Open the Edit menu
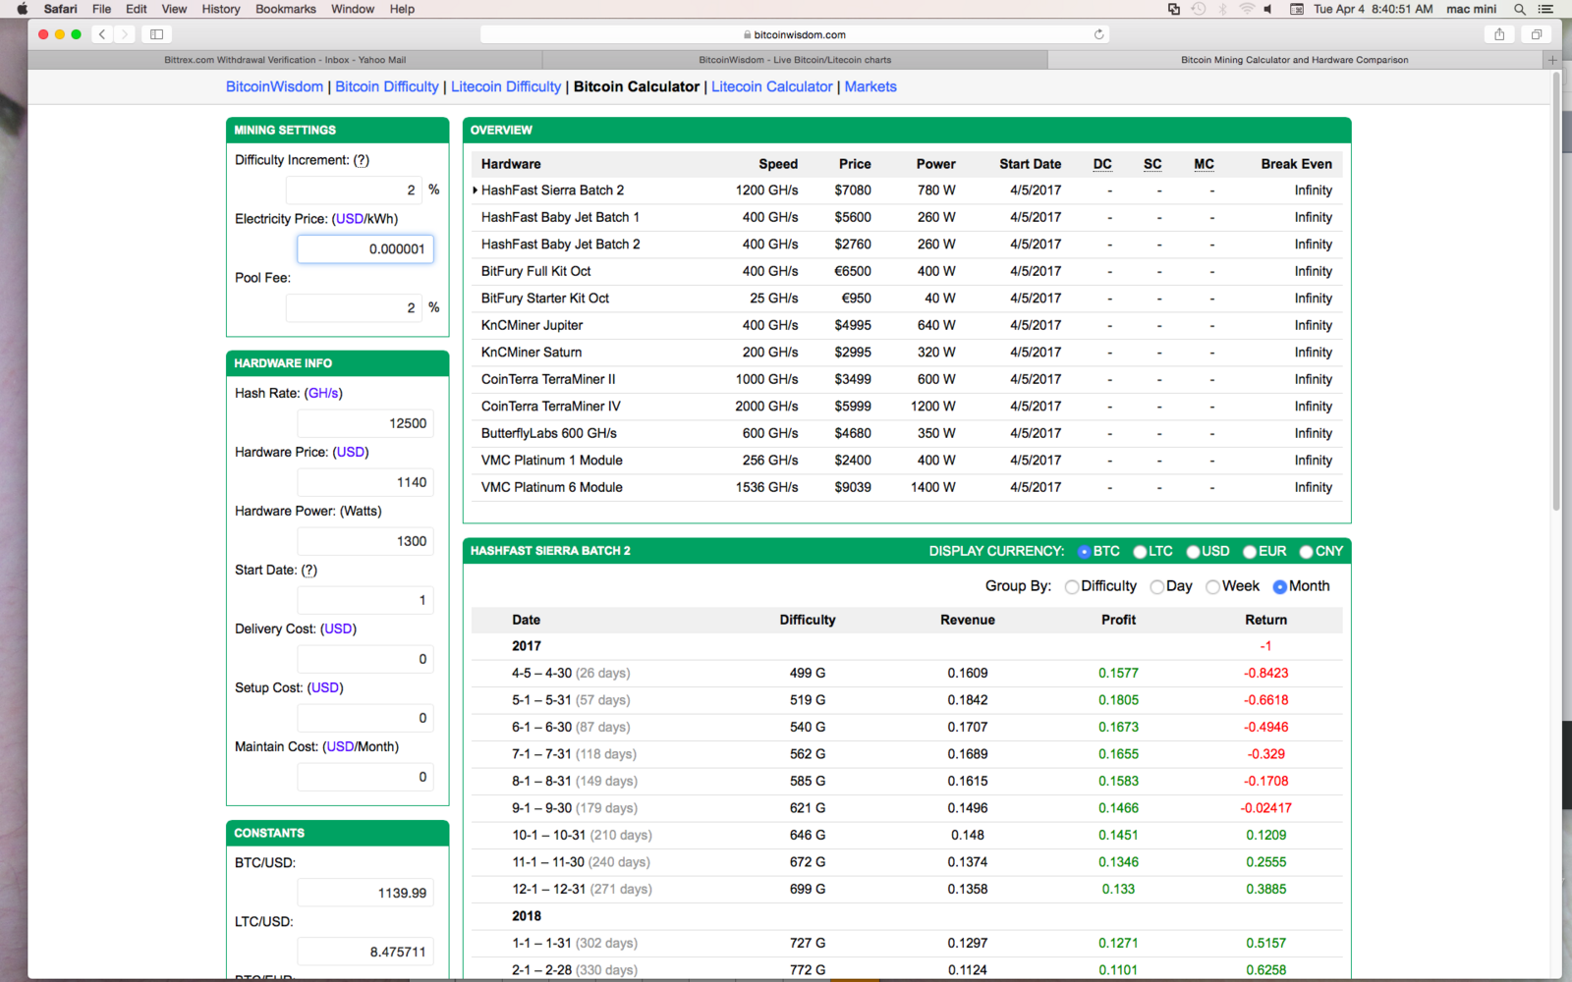Screen dimensions: 1572x982 point(137,9)
